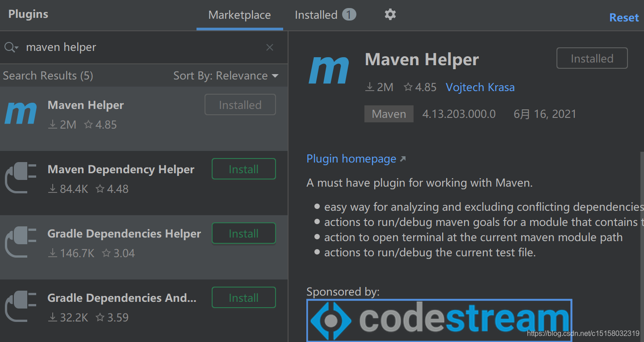Click the download count icon in Maven Helper details
Image resolution: width=644 pixels, height=342 pixels.
click(x=370, y=87)
